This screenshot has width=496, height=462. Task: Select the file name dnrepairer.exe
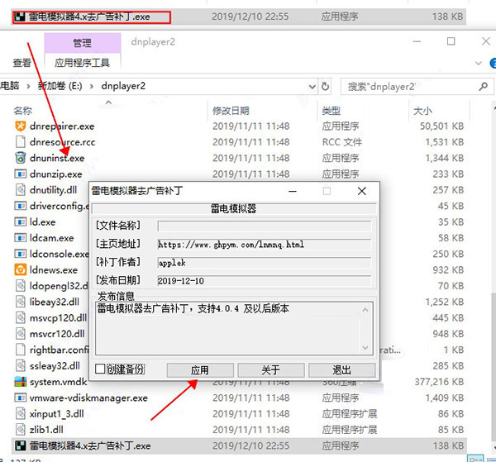pyautogui.click(x=62, y=126)
